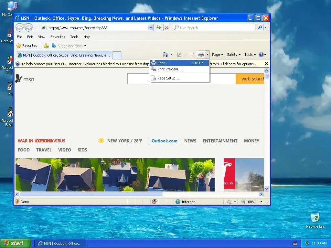The height and width of the screenshot is (248, 331).
Task: Click the Read Mail envelope icon
Action: (192, 55)
